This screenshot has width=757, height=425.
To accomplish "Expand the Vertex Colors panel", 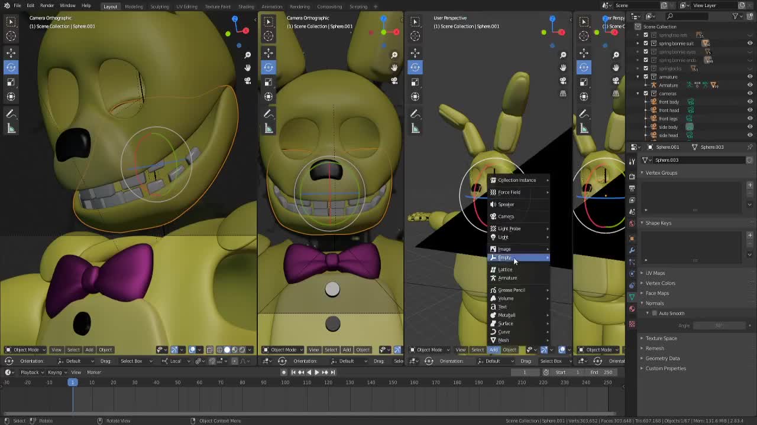I will 660,283.
